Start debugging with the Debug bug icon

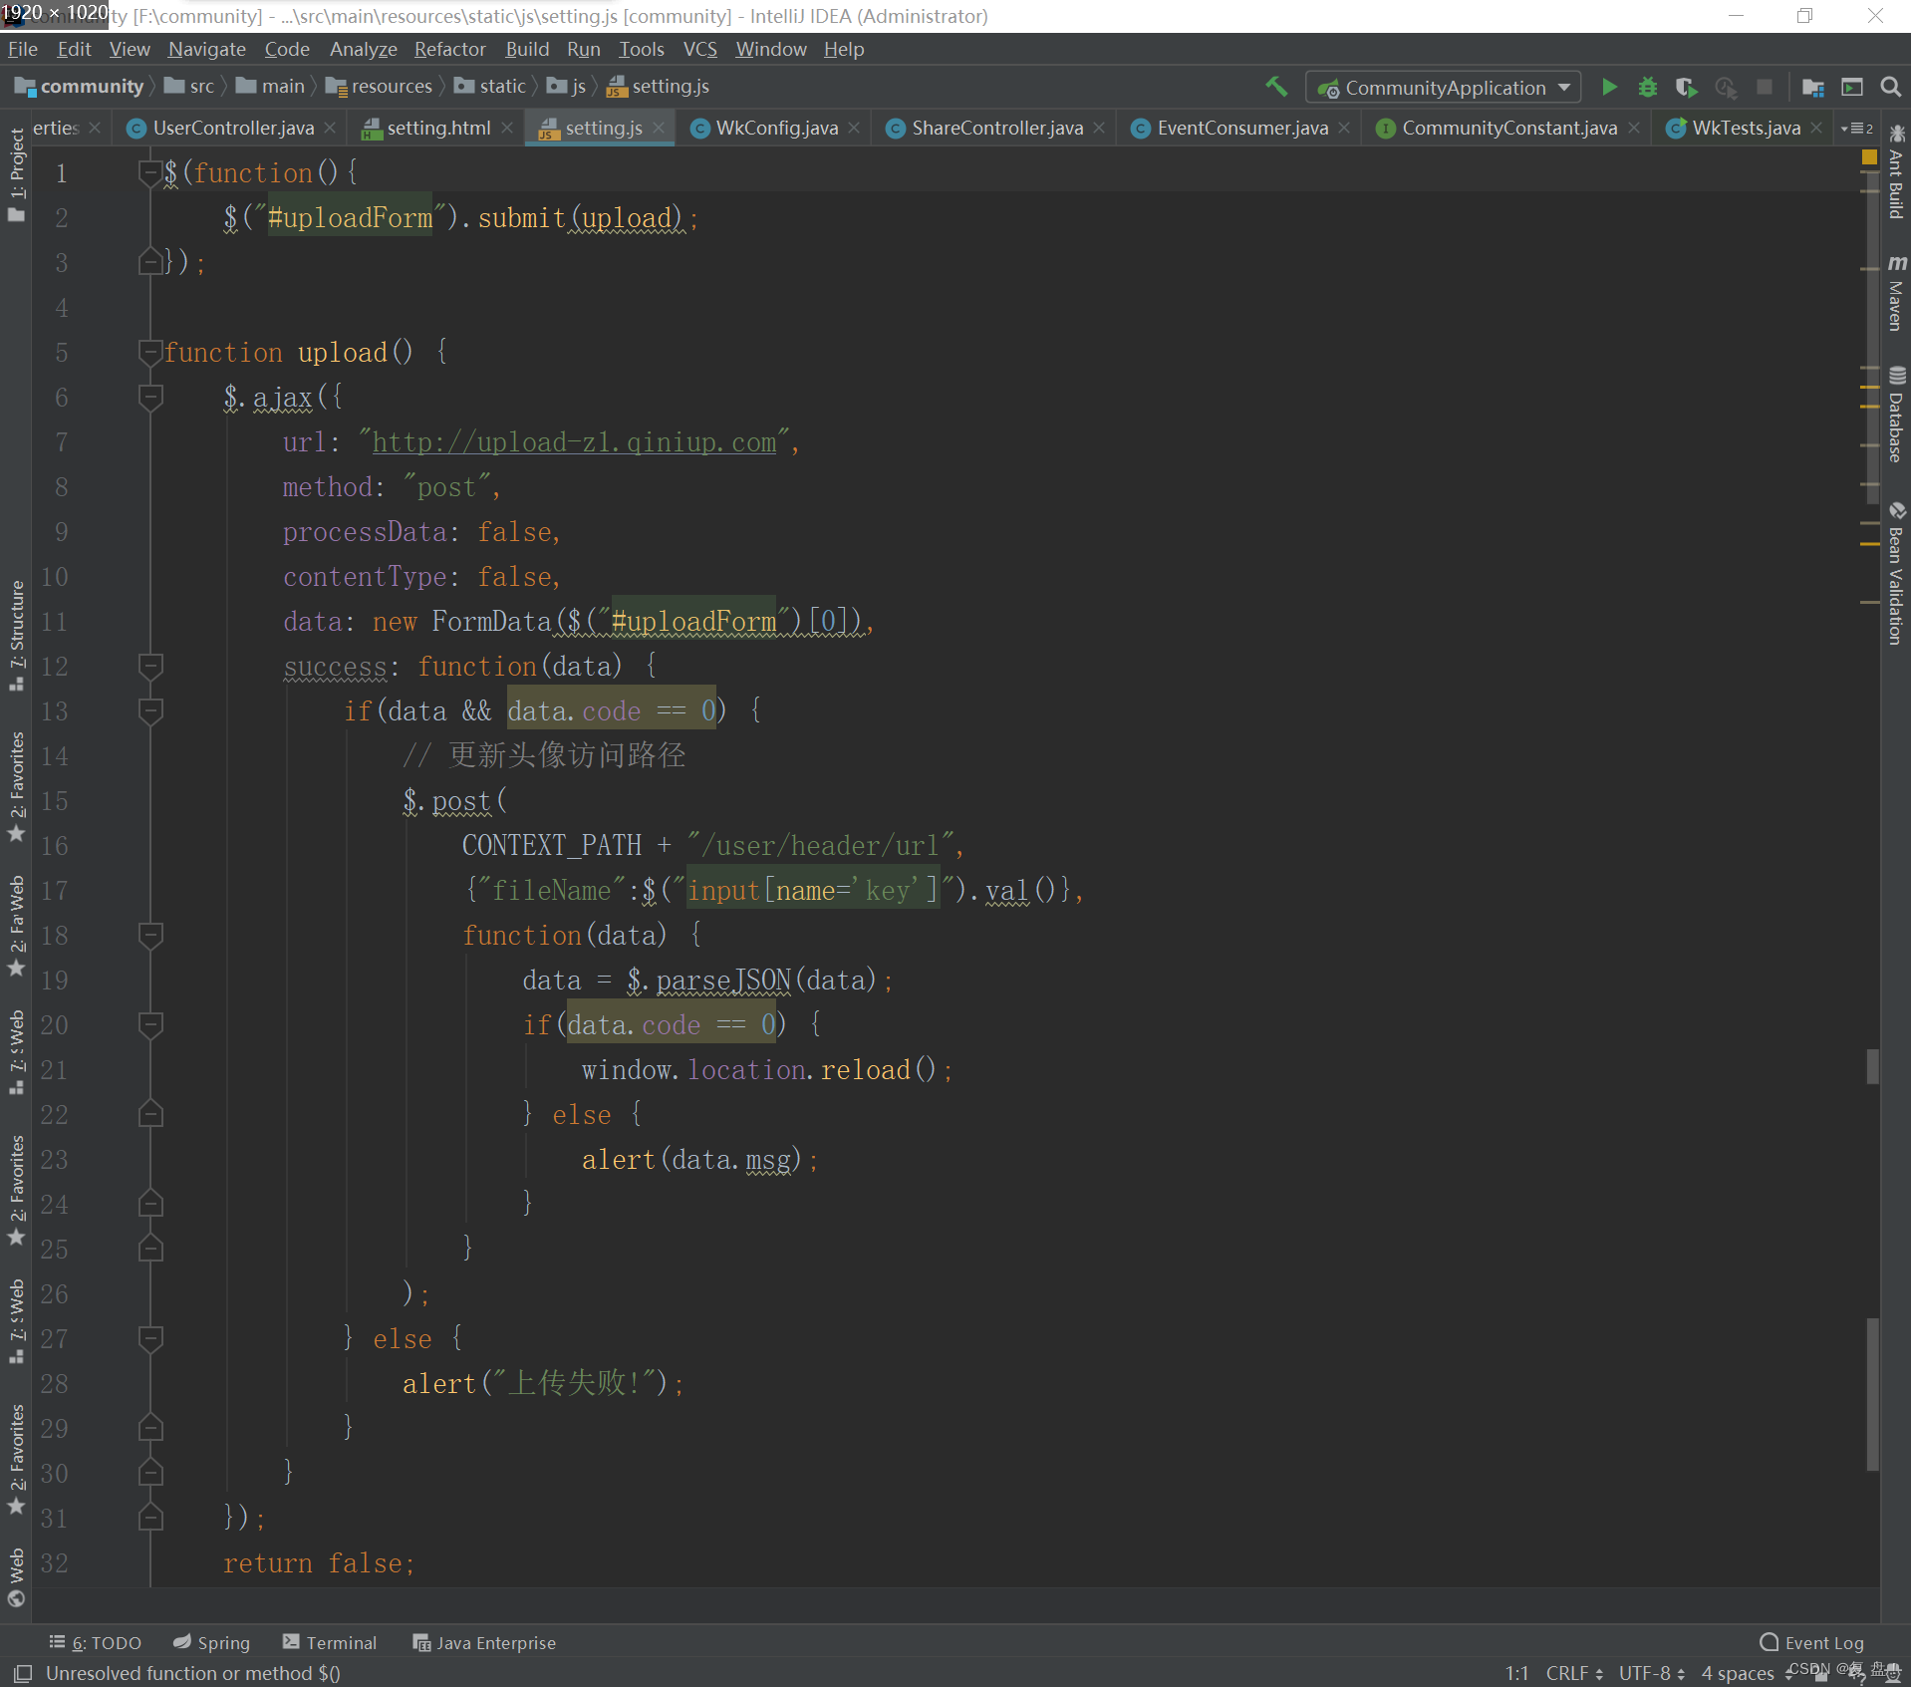pyautogui.click(x=1647, y=88)
